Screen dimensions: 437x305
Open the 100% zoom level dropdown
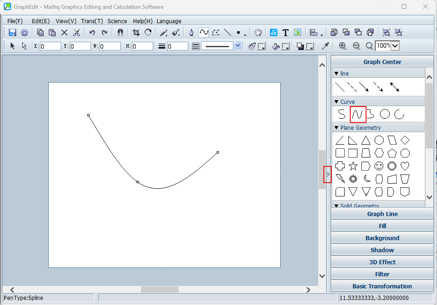click(x=395, y=46)
